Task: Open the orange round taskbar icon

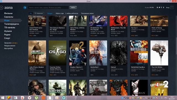Action: point(43,98)
